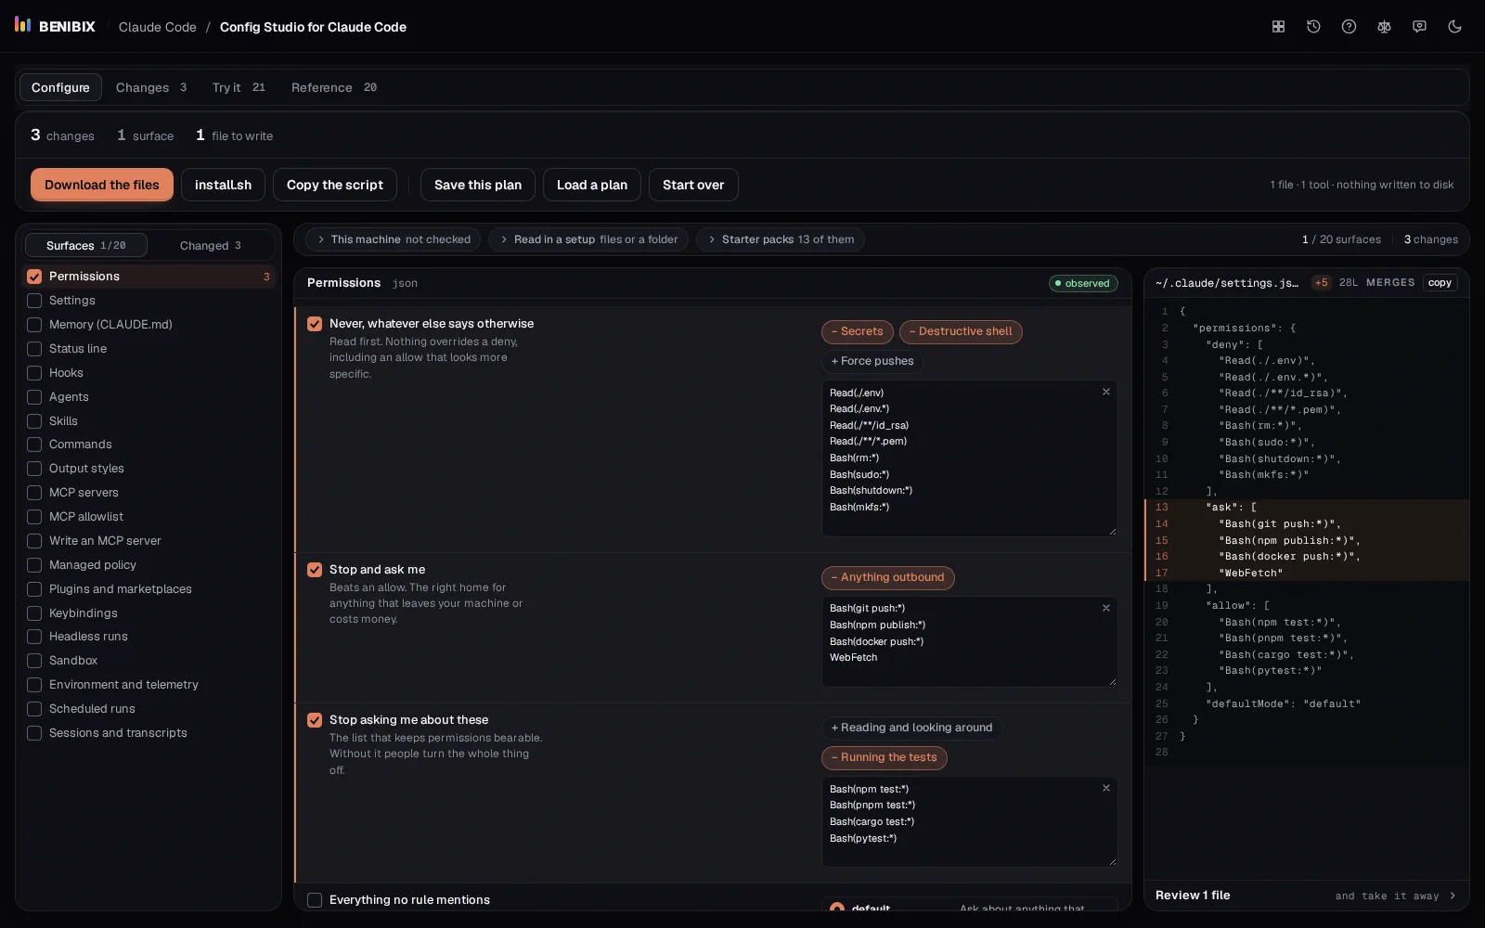
Task: Click Save this plan button
Action: point(478,185)
